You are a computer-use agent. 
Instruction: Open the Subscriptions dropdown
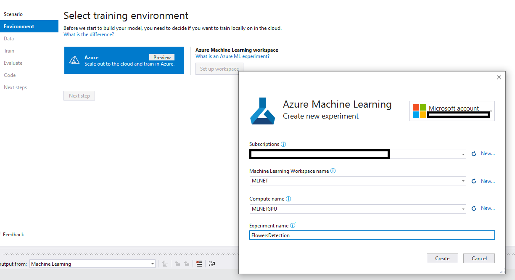coord(463,155)
